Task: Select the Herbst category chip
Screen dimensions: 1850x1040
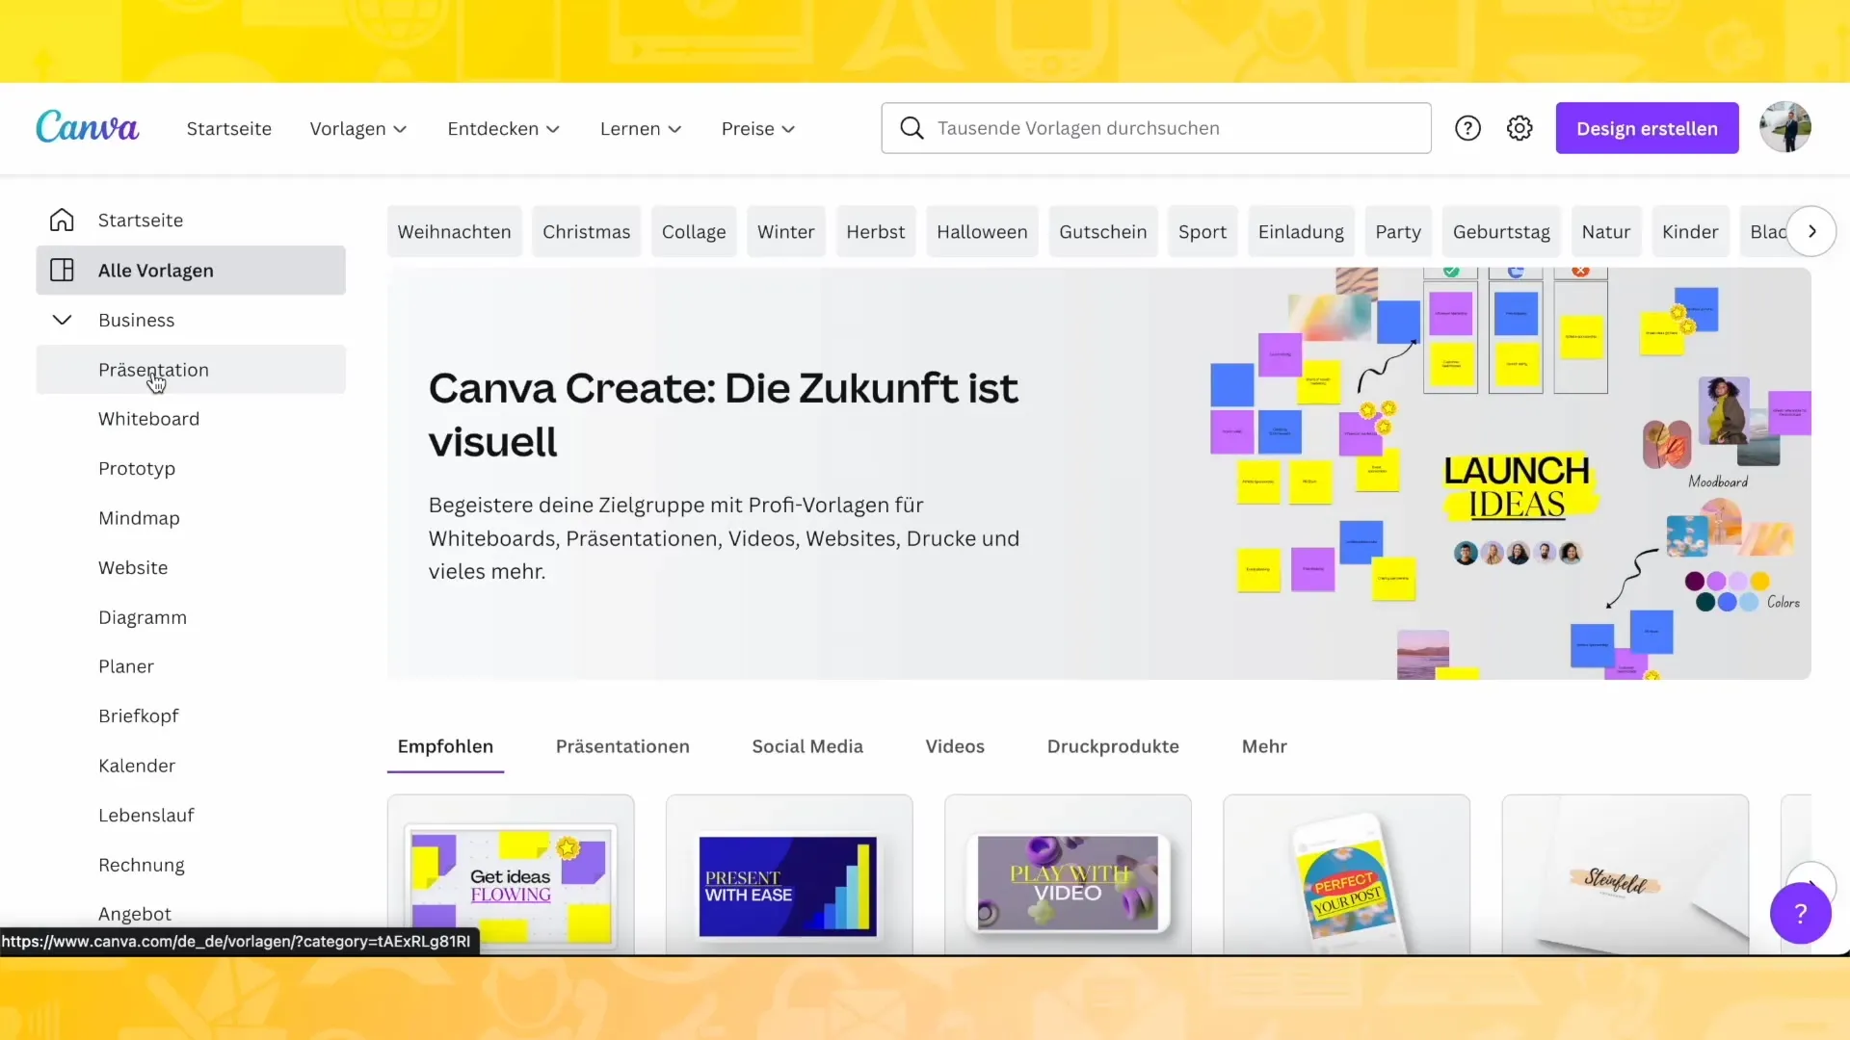Action: tap(876, 231)
